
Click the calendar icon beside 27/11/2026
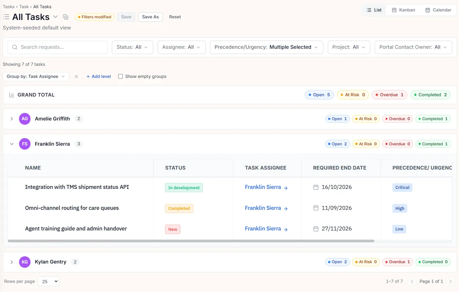point(316,229)
